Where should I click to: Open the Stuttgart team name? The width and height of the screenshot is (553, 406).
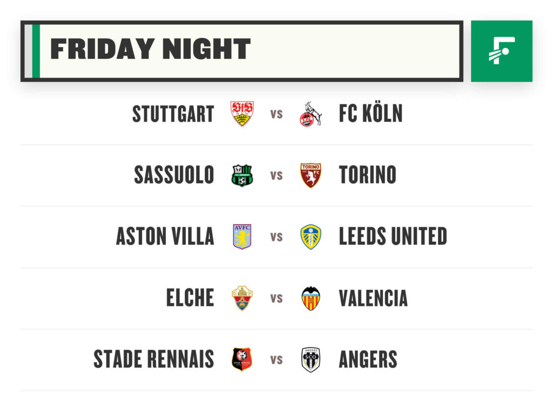173,114
